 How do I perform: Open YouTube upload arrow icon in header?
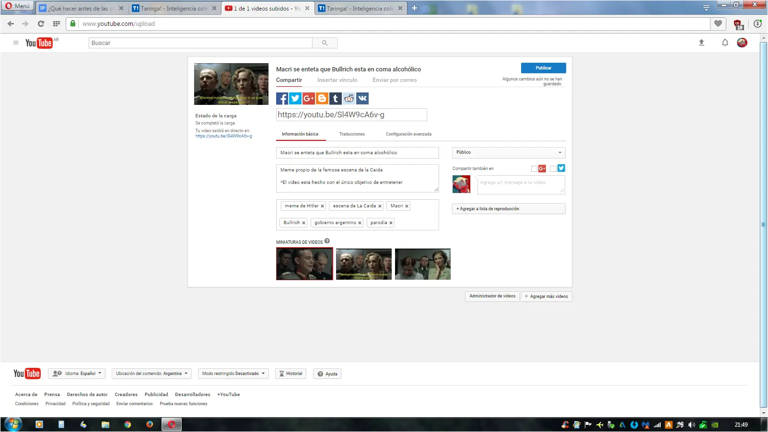pos(701,43)
